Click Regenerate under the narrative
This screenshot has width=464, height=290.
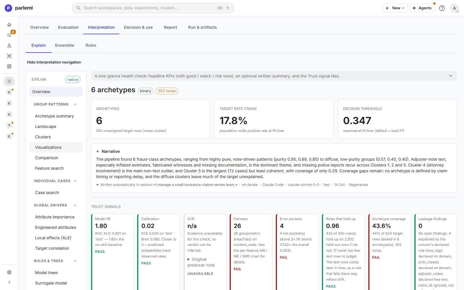coord(358,185)
